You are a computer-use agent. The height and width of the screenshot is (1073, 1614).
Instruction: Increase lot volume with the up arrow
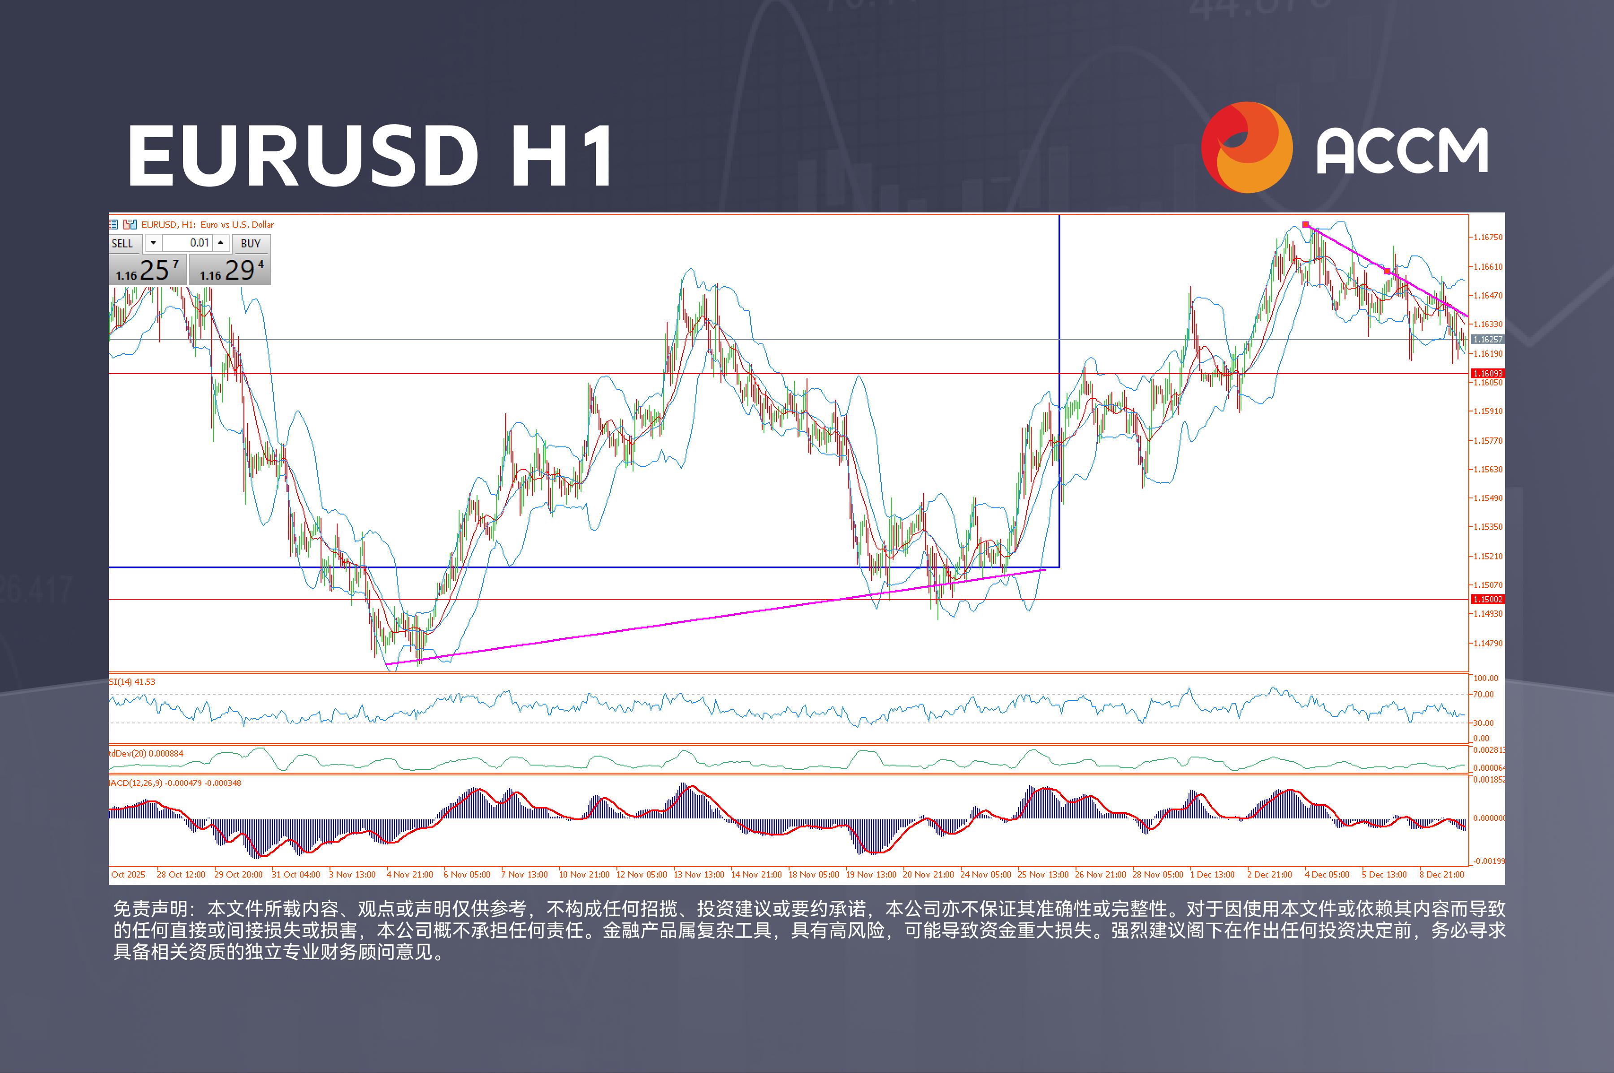click(221, 243)
